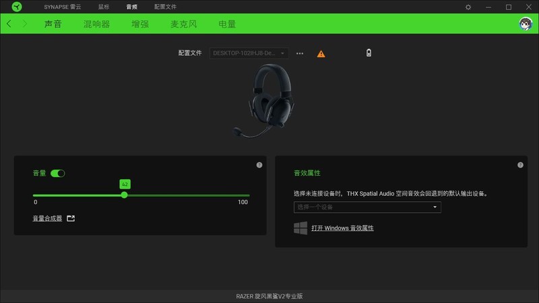Go back with the left arrow
Viewport: 539px width, 303px height.
[9, 24]
